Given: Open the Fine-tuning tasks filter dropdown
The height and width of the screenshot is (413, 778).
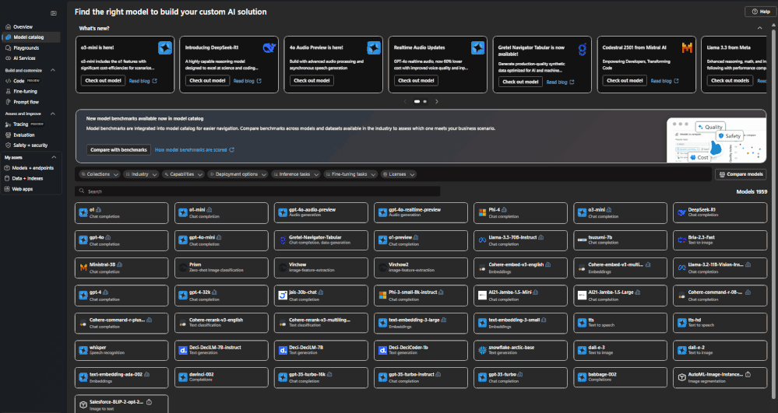Looking at the screenshot, I should 350,174.
